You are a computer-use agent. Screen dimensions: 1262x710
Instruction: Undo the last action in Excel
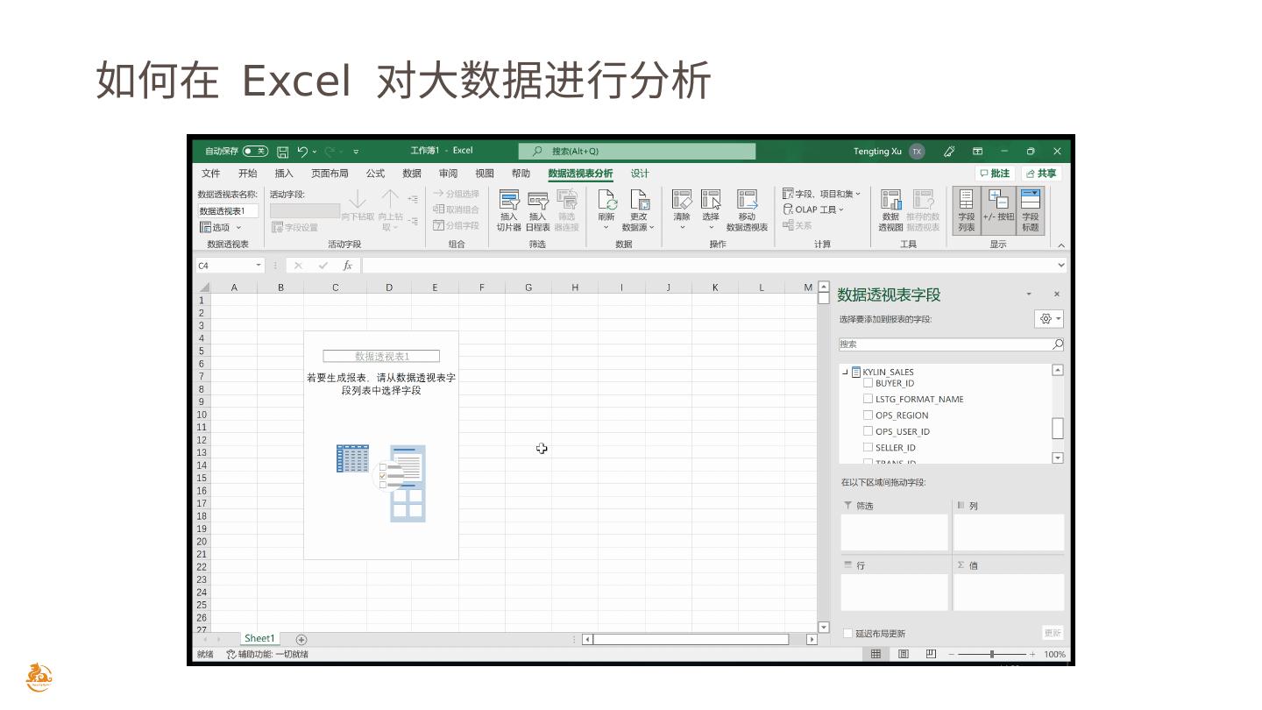click(302, 152)
